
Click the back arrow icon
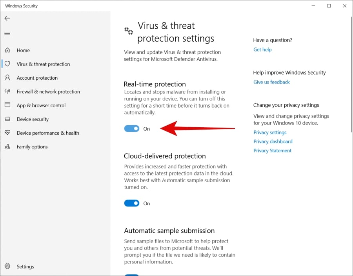[7, 18]
